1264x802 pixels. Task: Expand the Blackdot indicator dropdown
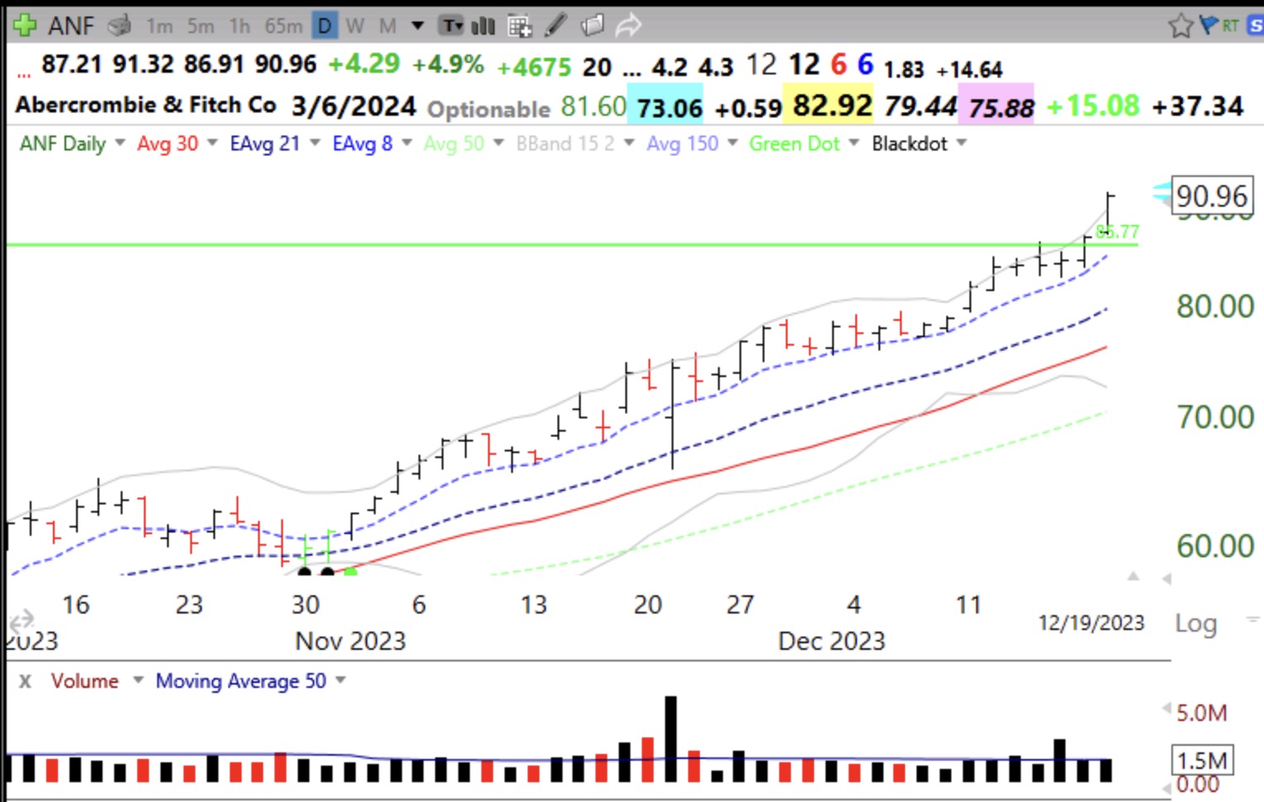click(961, 143)
